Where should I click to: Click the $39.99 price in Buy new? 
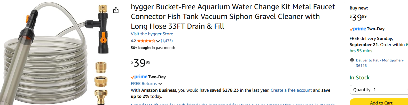point(358,17)
